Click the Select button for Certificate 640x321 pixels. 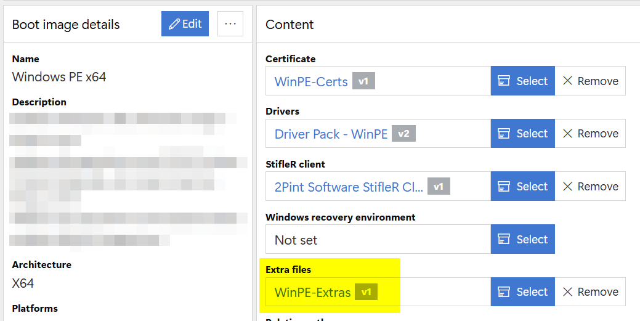pyautogui.click(x=522, y=81)
